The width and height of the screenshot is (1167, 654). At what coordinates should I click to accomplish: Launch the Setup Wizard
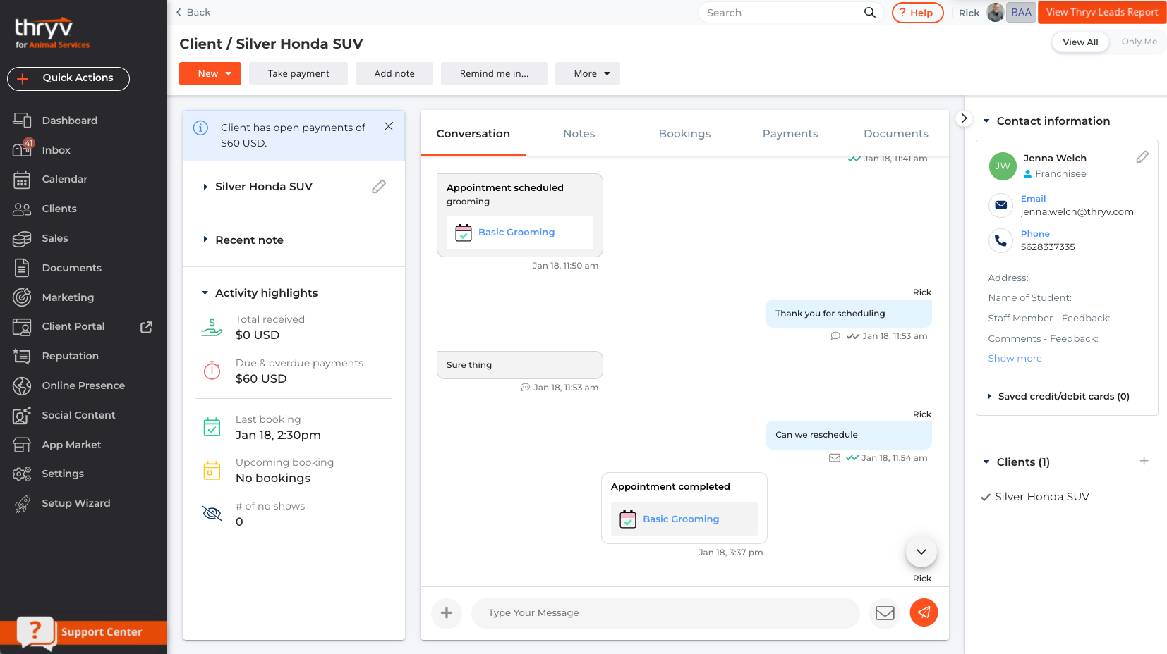[75, 503]
